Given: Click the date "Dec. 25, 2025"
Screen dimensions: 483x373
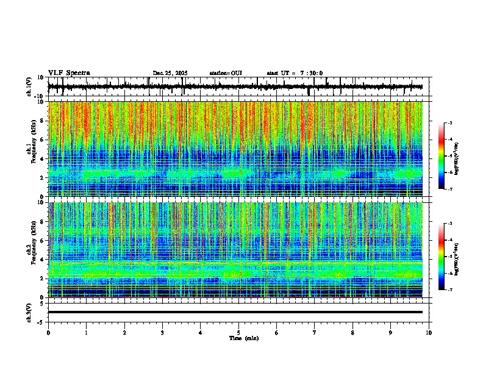Looking at the screenshot, I should (x=170, y=73).
